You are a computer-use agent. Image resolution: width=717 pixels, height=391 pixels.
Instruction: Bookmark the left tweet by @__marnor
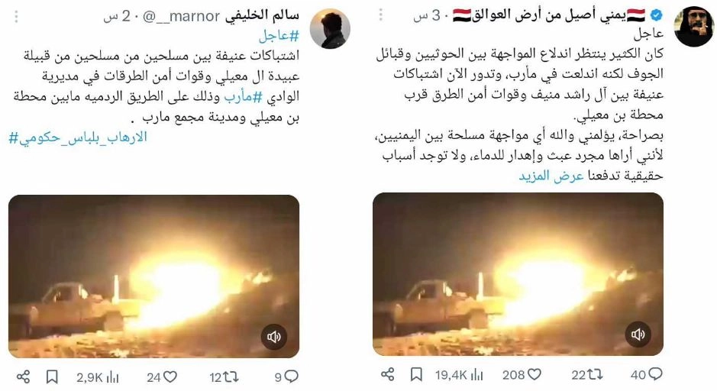point(52,376)
